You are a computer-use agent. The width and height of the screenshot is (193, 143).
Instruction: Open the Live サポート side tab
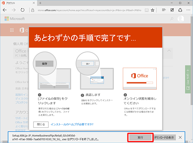(x=188, y=79)
